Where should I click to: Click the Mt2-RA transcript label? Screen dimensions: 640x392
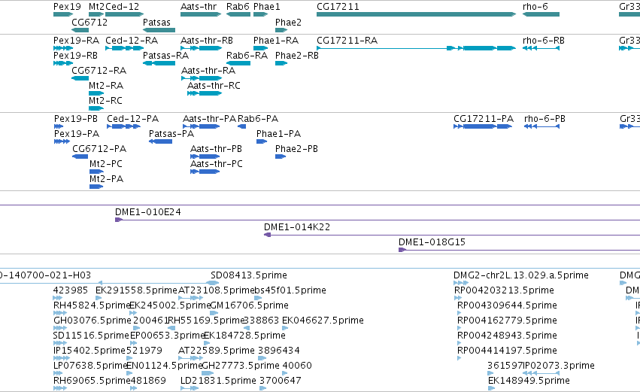pos(106,86)
